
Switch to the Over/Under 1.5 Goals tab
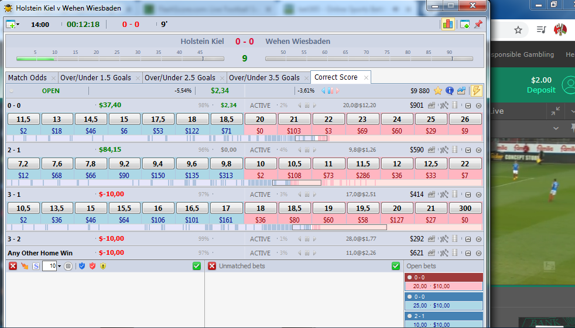(95, 78)
